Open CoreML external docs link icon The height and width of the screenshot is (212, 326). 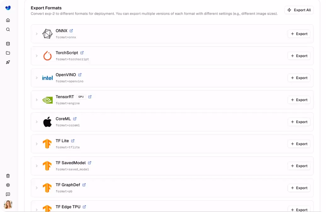pos(75,119)
